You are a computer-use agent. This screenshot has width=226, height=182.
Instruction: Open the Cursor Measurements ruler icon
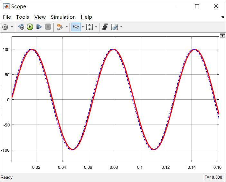[115, 27]
